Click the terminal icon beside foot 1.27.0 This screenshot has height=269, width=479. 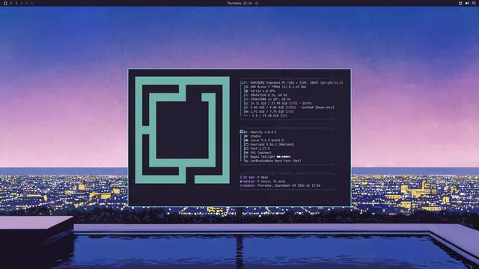[x=246, y=149]
